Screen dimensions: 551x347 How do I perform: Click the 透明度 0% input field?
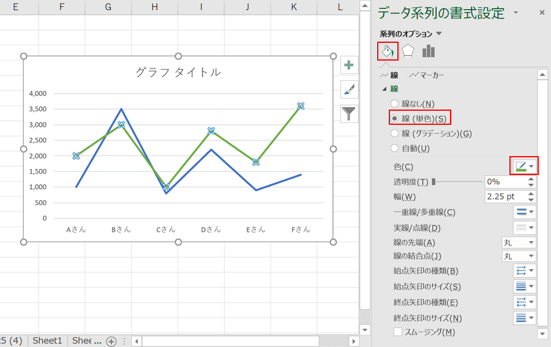click(x=506, y=182)
